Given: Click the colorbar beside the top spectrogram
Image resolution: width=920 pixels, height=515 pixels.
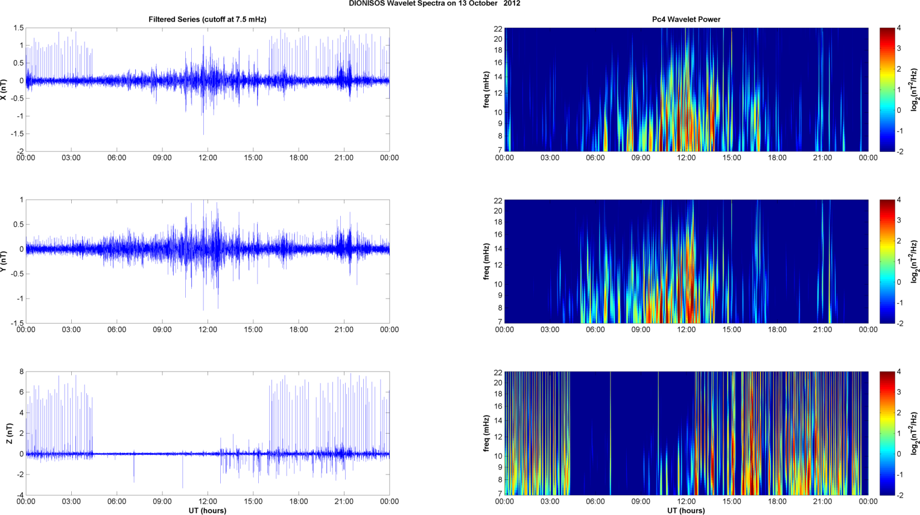Looking at the screenshot, I should [x=887, y=89].
